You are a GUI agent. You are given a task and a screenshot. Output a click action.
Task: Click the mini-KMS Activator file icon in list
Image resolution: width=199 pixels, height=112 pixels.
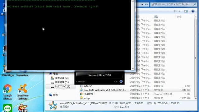pyautogui.click(x=81, y=90)
